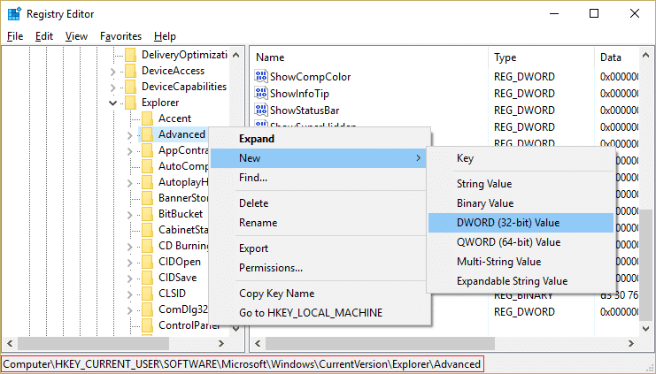656x374 pixels.
Task: Expand the CIDOpen key arrow
Action: click(129, 262)
